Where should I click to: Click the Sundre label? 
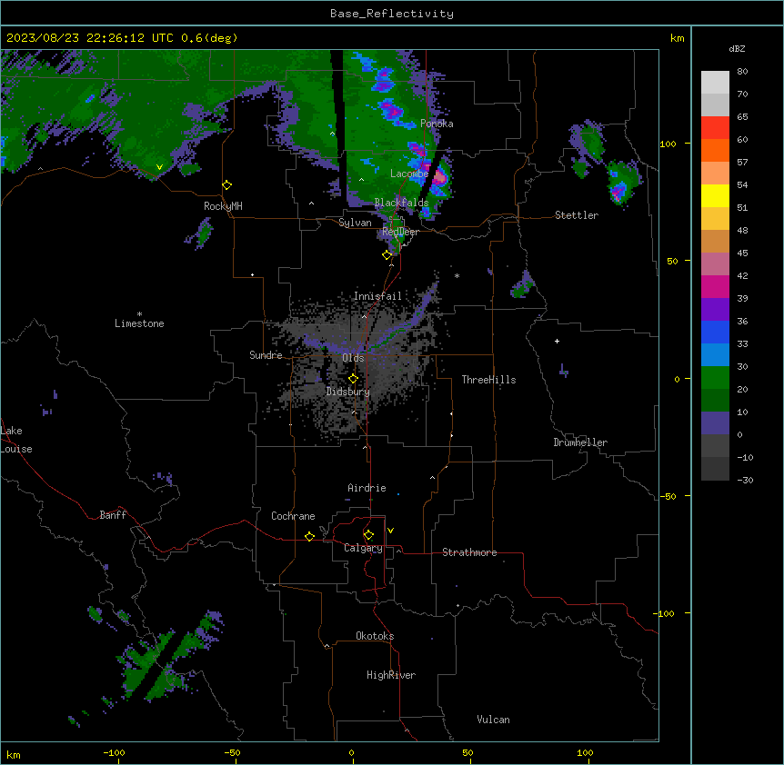click(266, 355)
